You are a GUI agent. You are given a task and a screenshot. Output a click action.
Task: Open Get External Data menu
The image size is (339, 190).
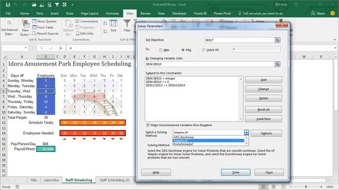(x=9, y=28)
